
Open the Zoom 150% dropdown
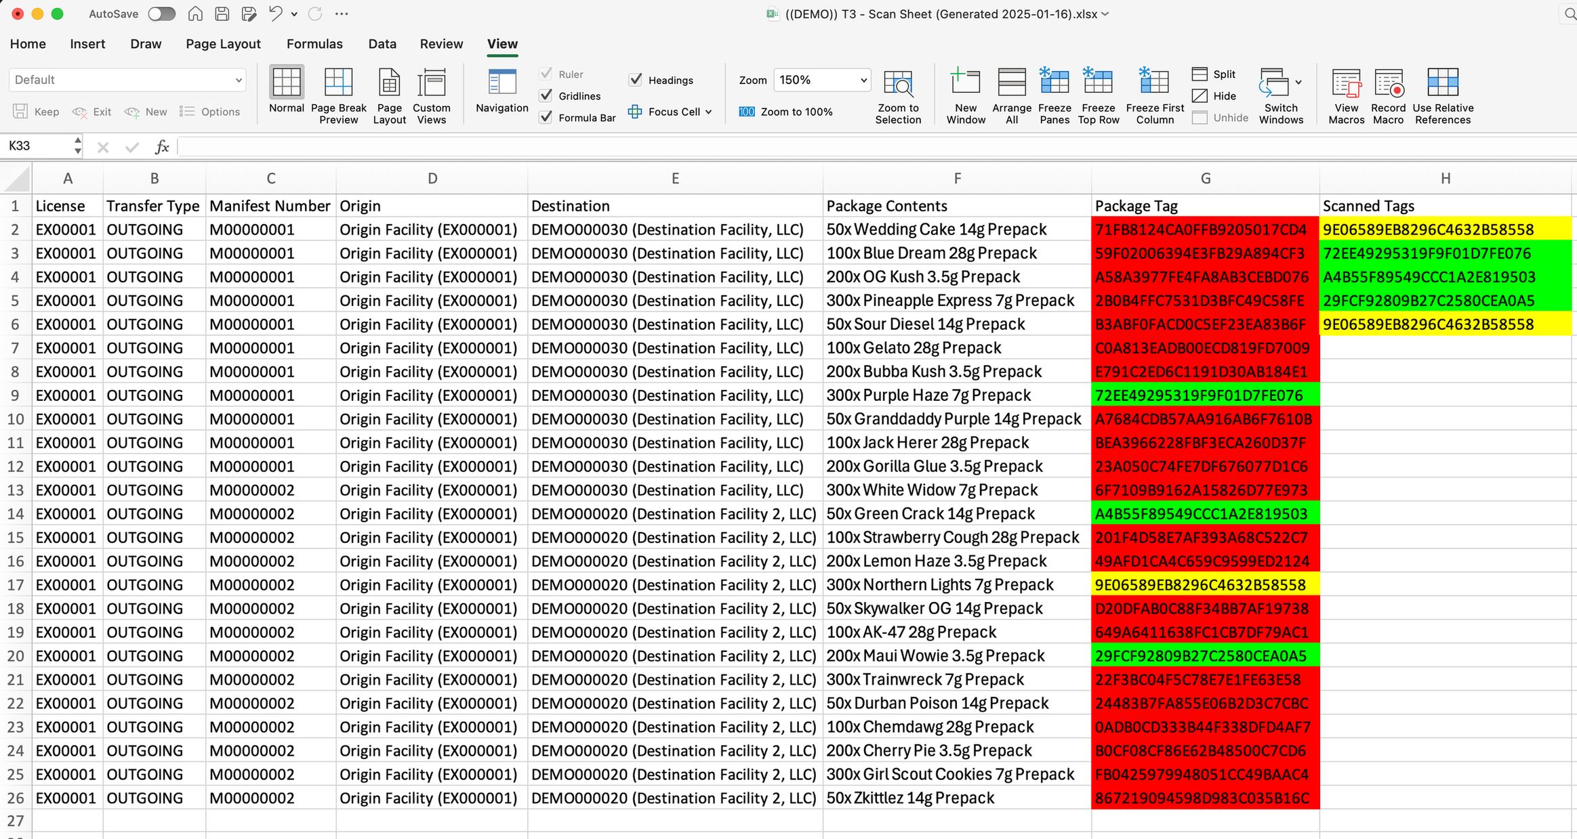[x=863, y=80]
